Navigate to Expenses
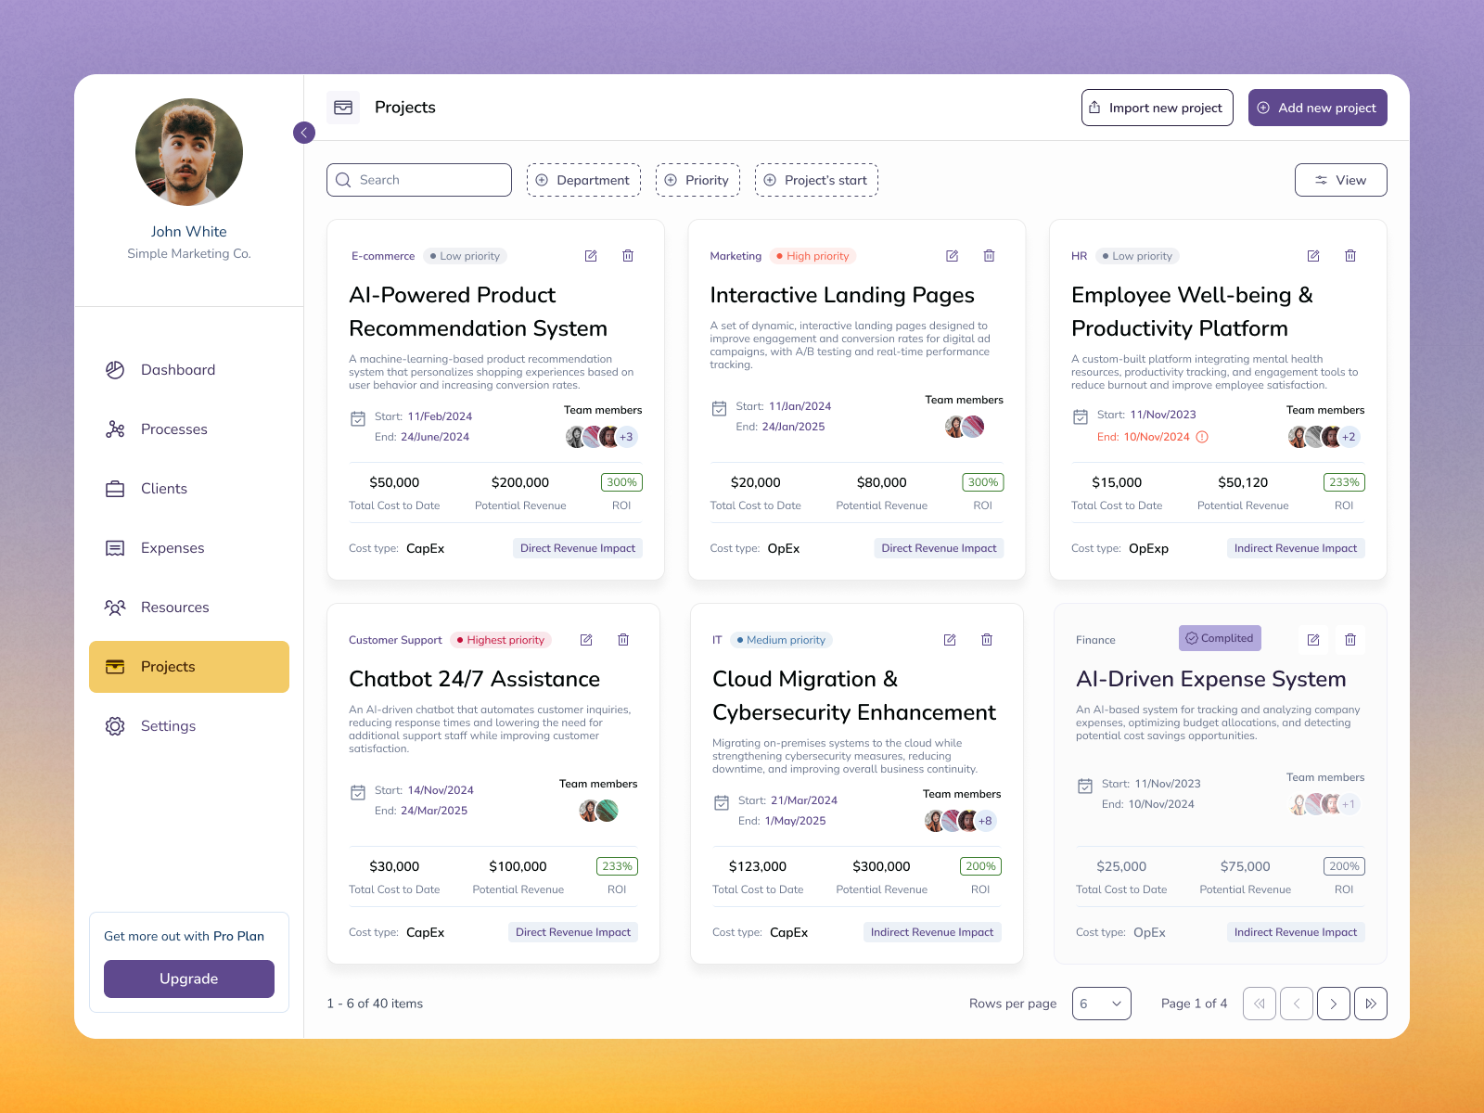1484x1113 pixels. click(x=189, y=548)
